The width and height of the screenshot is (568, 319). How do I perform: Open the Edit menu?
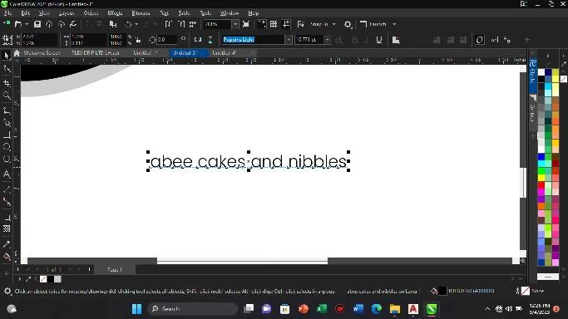(25, 13)
